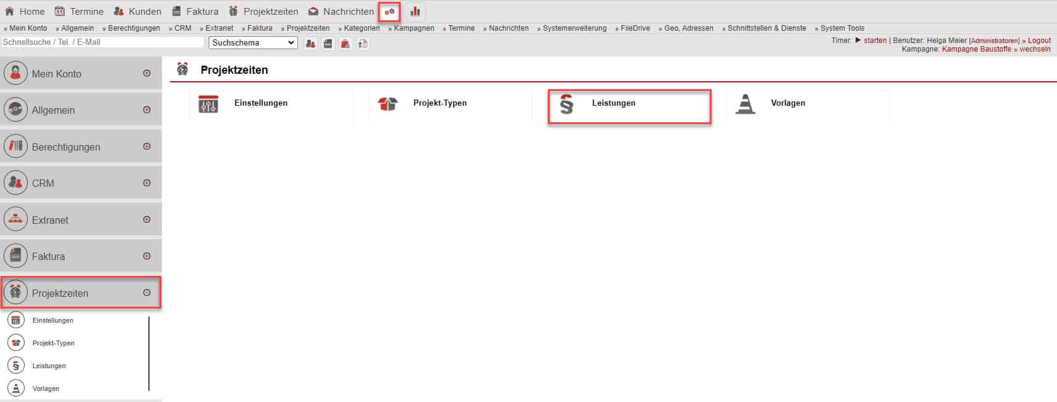
Task: Open the Suchschema dropdown
Action: pos(253,43)
